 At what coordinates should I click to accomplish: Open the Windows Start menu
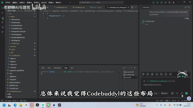4,105
